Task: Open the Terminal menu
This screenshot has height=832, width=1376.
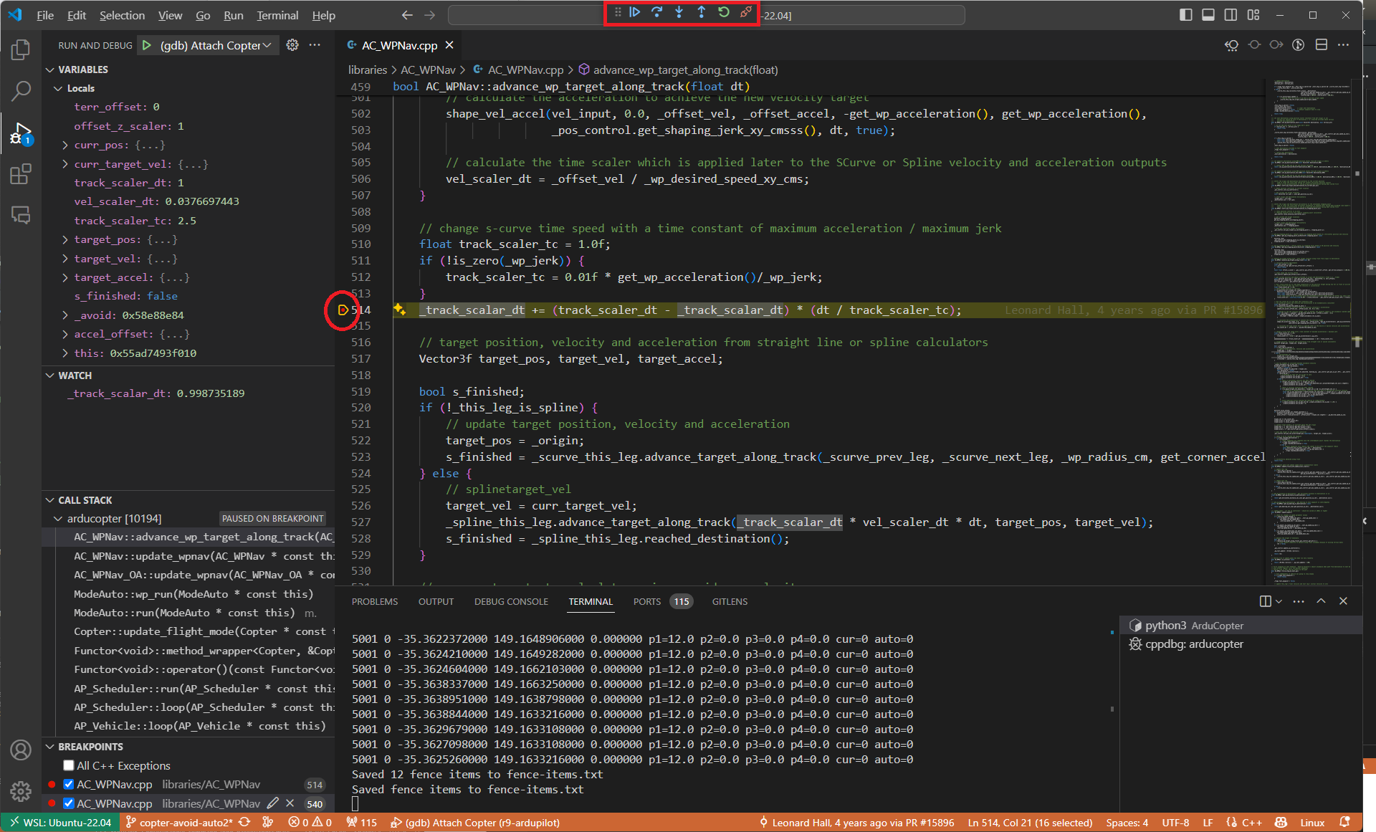Action: [x=277, y=15]
